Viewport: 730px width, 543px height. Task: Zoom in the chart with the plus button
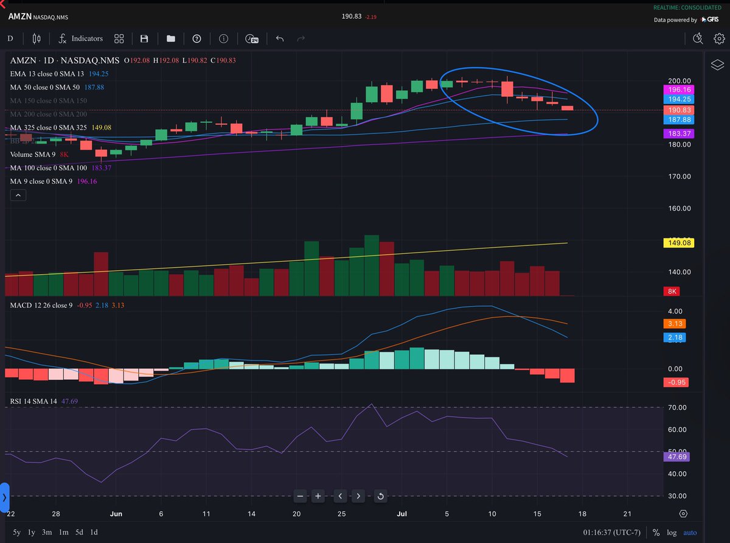[x=318, y=496]
